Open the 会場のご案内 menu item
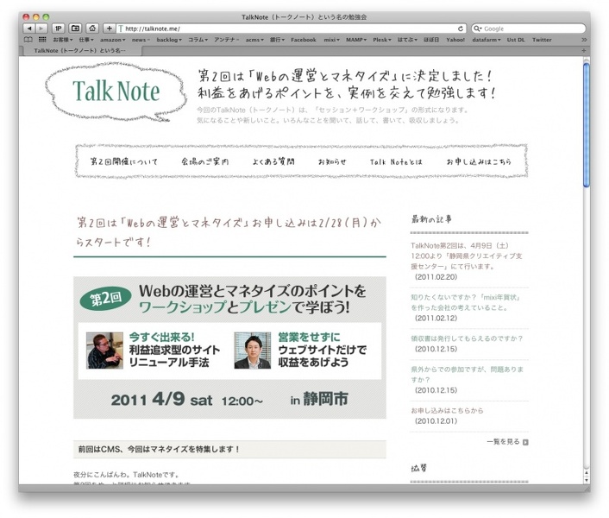The width and height of the screenshot is (609, 518). 205,161
